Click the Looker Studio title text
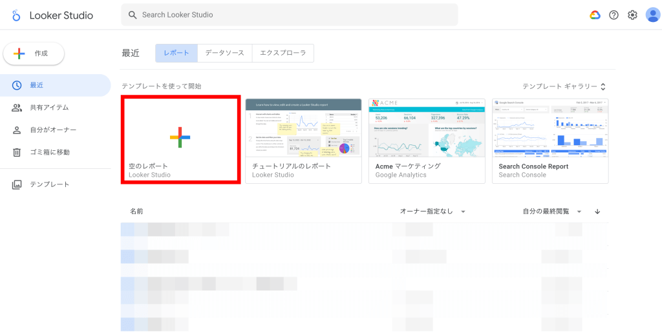The width and height of the screenshot is (662, 334). 61,15
